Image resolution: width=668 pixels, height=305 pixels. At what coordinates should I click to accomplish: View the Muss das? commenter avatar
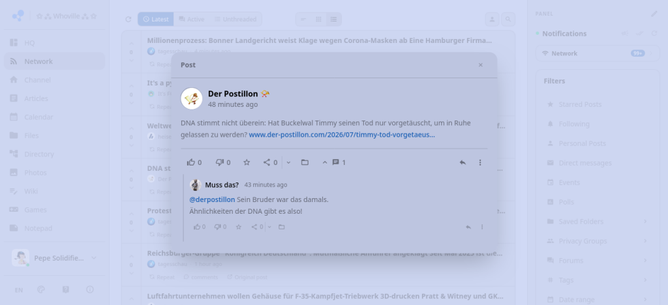coord(196,184)
